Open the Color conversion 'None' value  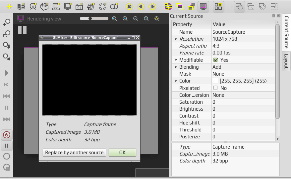pos(243,95)
